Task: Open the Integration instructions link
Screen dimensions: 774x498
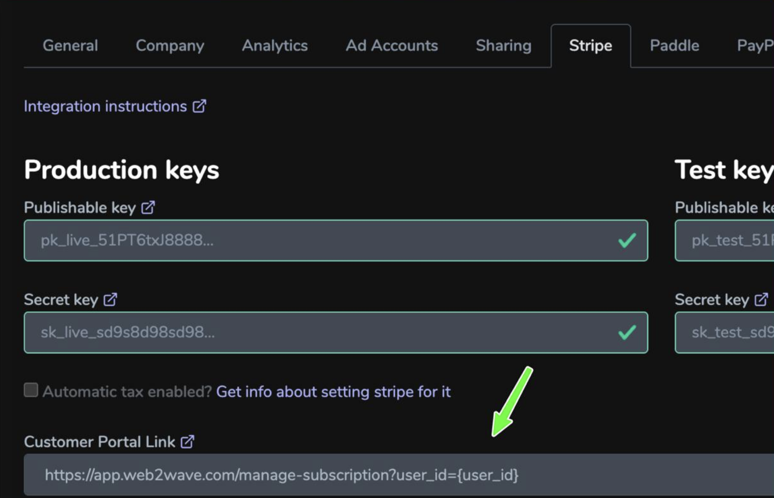Action: pos(106,106)
